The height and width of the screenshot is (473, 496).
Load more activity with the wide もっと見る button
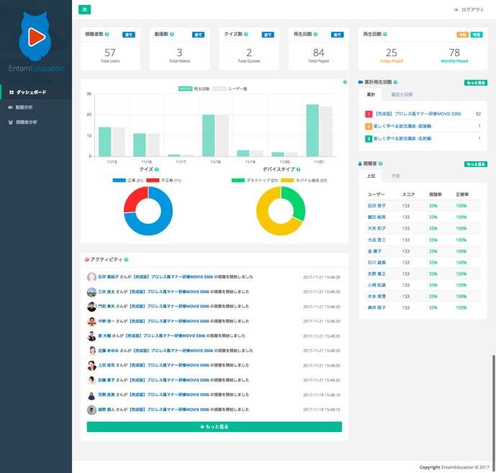pyautogui.click(x=214, y=427)
